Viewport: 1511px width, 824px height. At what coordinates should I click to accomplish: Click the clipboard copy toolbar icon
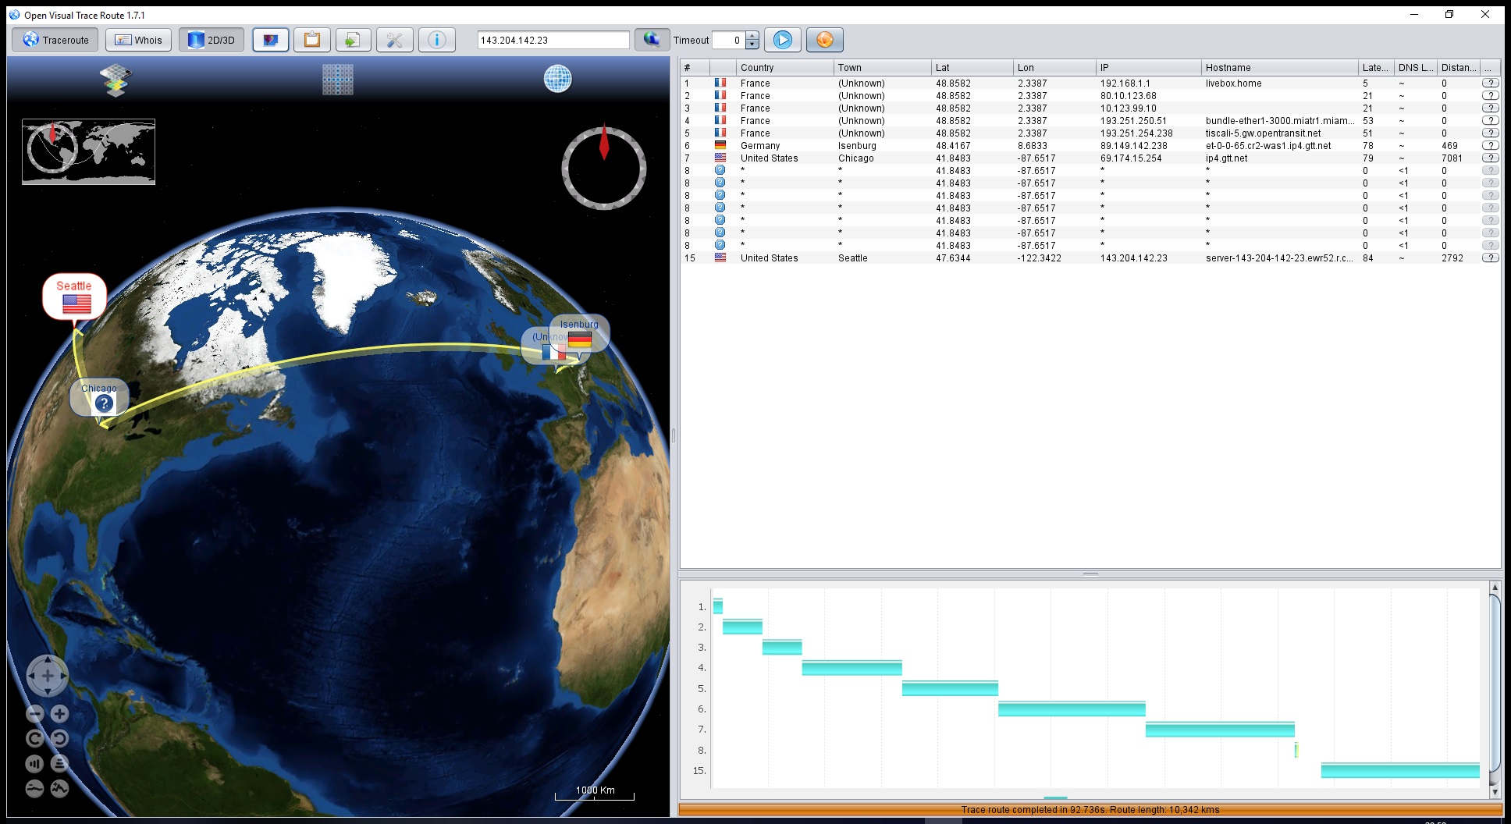click(312, 40)
